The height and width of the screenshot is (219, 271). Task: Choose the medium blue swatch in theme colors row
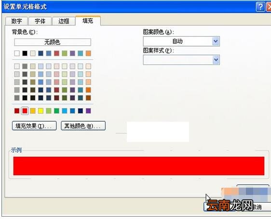[x=49, y=53]
